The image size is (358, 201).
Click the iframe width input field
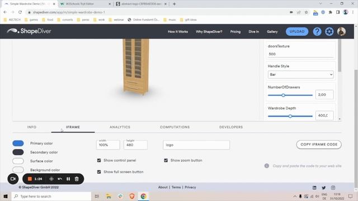click(x=108, y=145)
